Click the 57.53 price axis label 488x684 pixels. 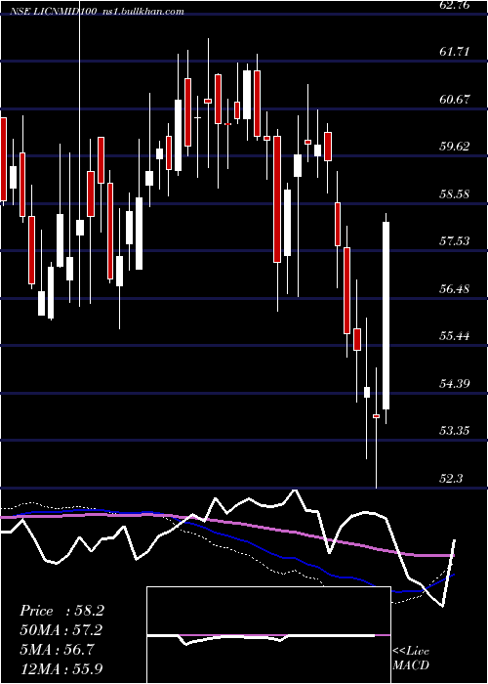(x=455, y=240)
